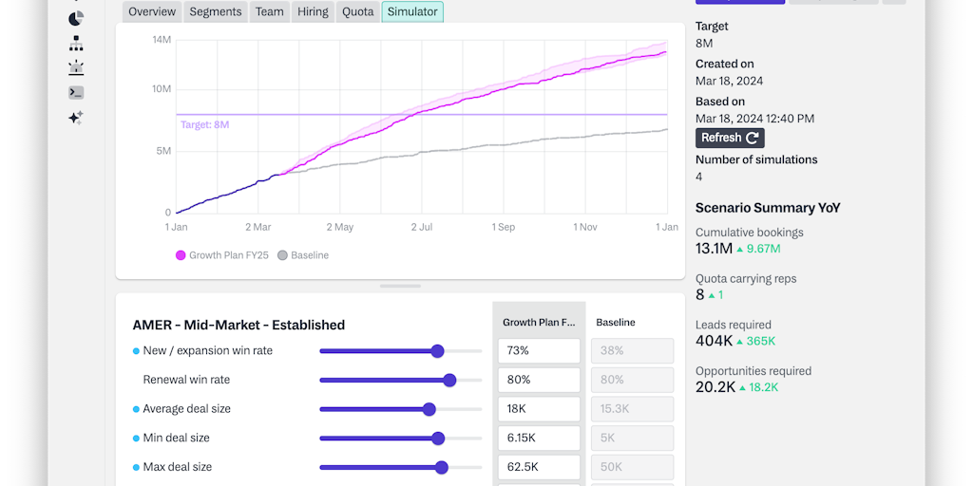Click the pink Growth Plan FY25 legend dot
This screenshot has height=486, width=973.
(181, 255)
